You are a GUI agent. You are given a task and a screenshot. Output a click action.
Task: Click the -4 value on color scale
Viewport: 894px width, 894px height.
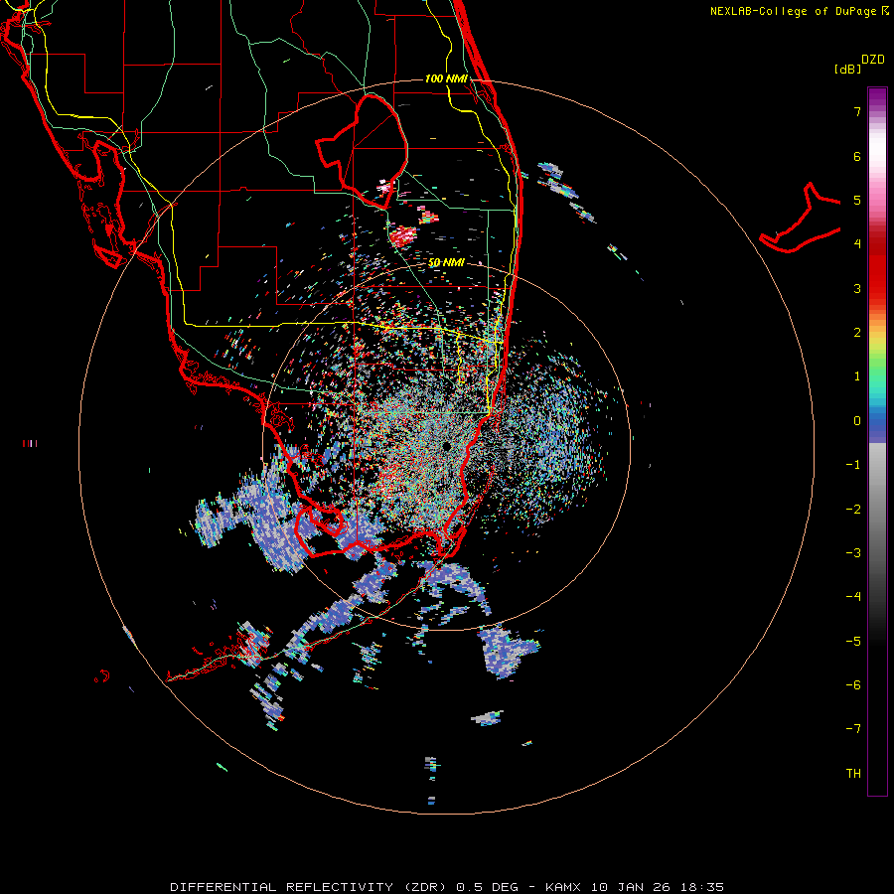click(853, 597)
